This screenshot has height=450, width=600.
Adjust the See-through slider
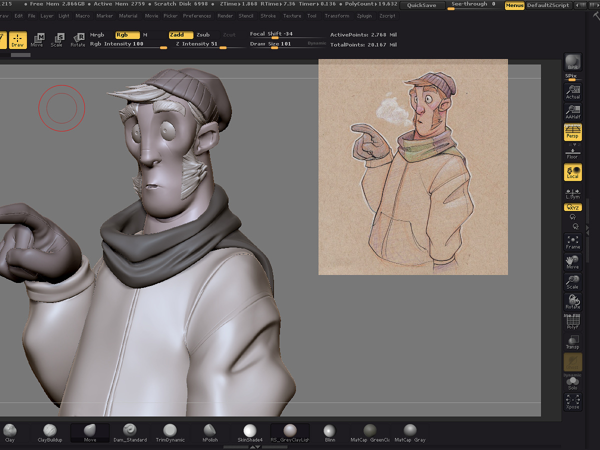click(474, 5)
